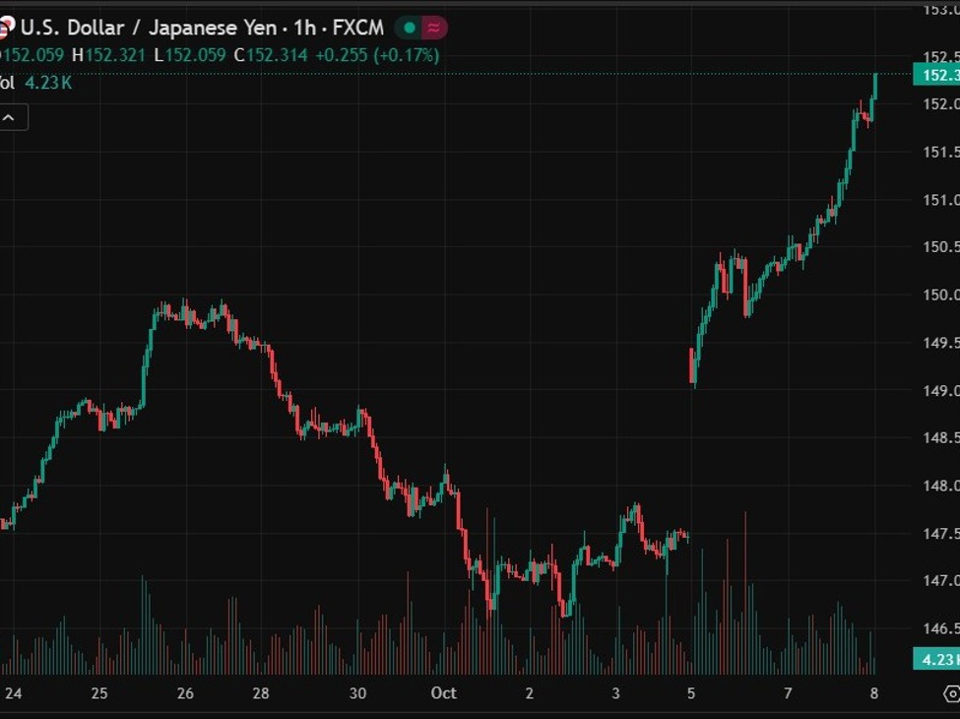The height and width of the screenshot is (719, 960).
Task: Click the 28 date label on time axis
Action: [x=260, y=693]
